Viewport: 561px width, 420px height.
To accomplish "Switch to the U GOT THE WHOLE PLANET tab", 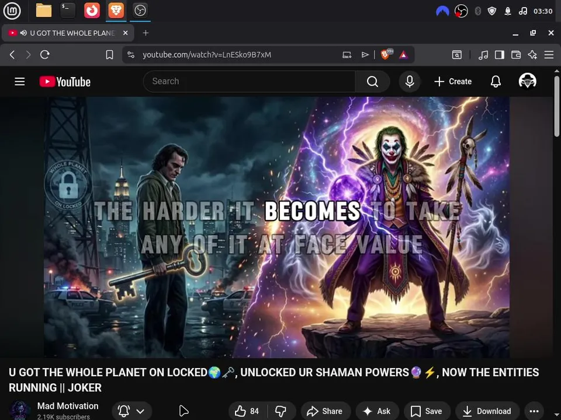I will click(x=68, y=33).
